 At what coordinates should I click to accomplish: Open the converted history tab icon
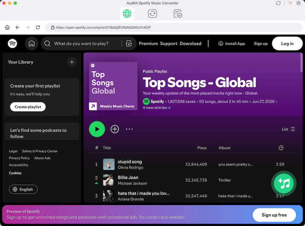tap(178, 14)
